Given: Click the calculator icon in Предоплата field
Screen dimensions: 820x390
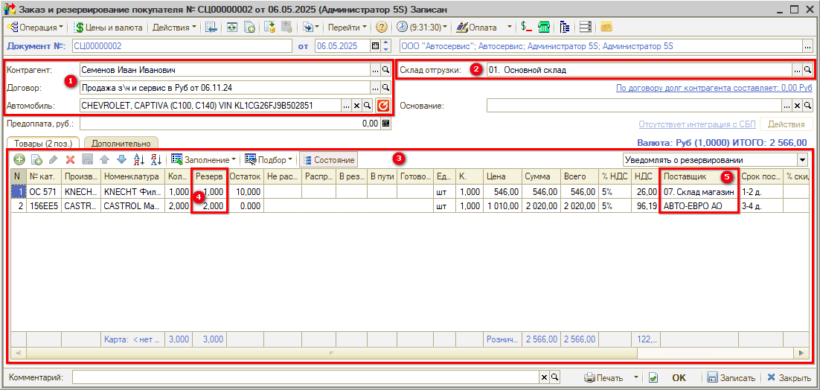Looking at the screenshot, I should point(385,124).
